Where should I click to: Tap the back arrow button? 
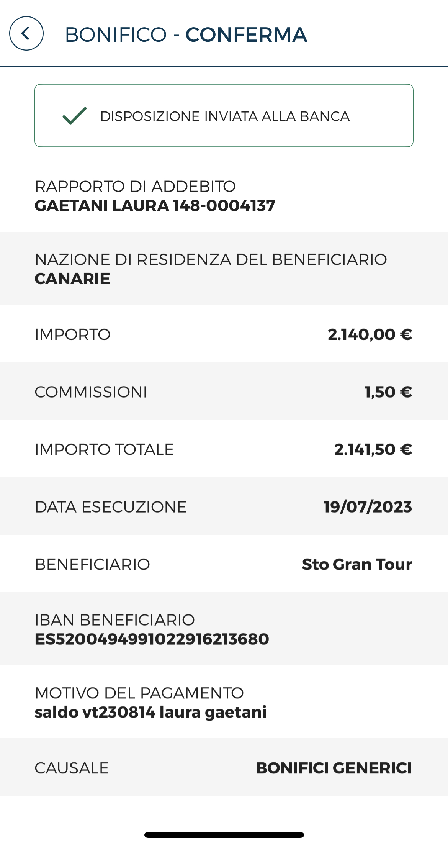click(26, 33)
